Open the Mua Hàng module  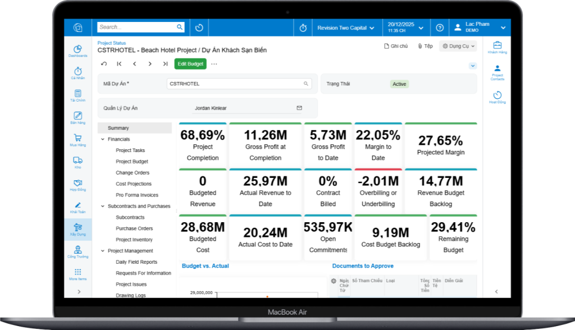pyautogui.click(x=77, y=140)
